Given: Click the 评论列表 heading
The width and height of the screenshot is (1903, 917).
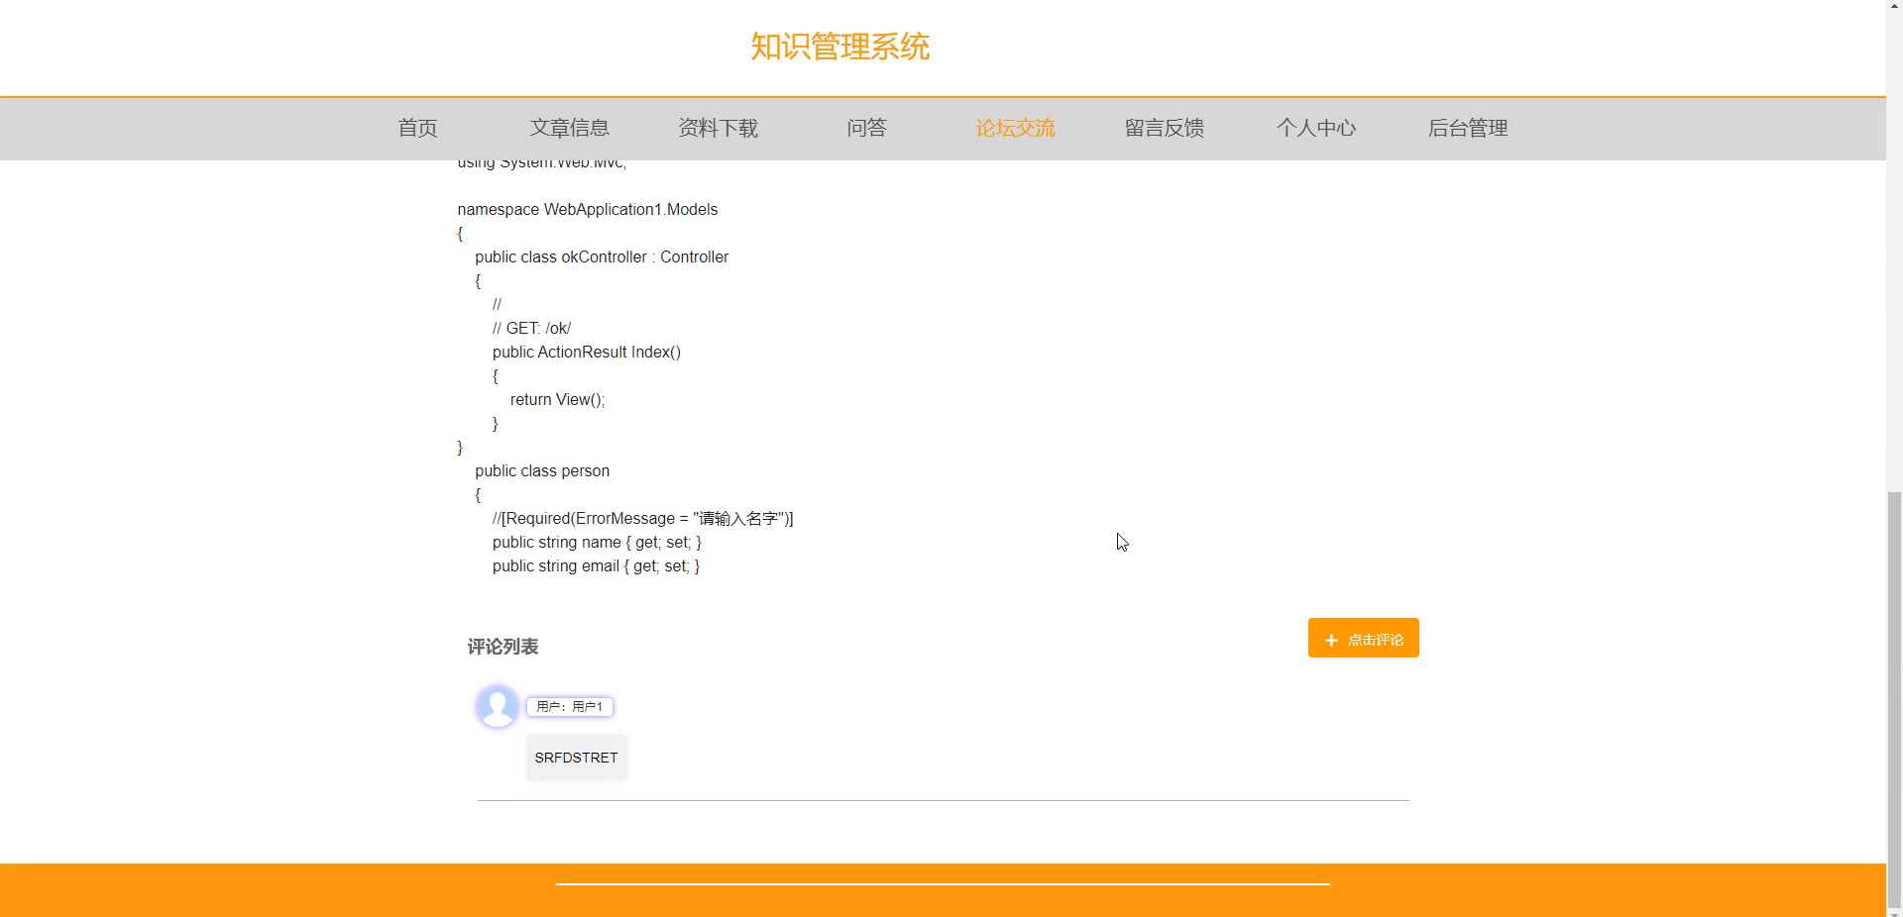Looking at the screenshot, I should pyautogui.click(x=503, y=647).
